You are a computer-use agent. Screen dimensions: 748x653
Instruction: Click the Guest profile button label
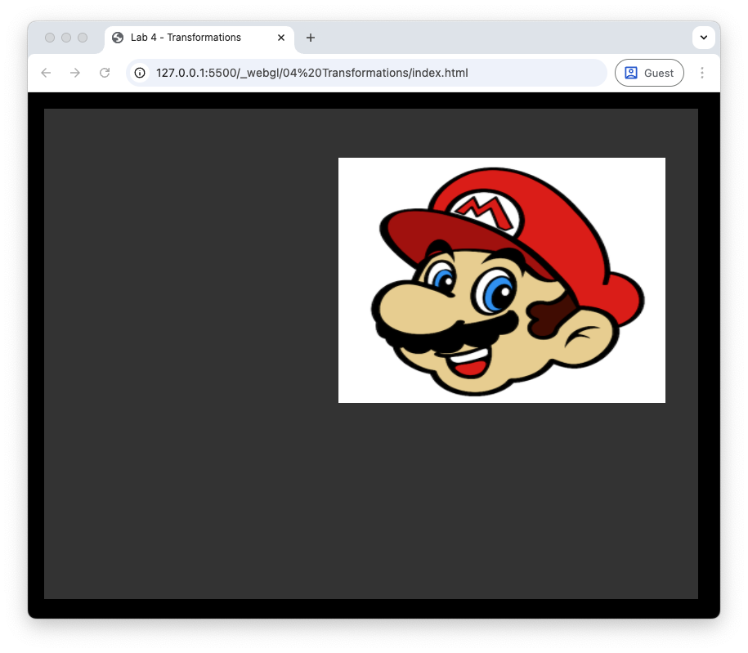659,73
